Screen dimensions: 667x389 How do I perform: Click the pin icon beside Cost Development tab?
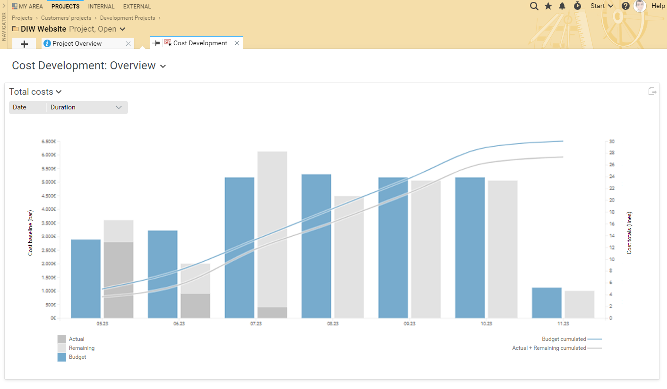click(x=155, y=43)
